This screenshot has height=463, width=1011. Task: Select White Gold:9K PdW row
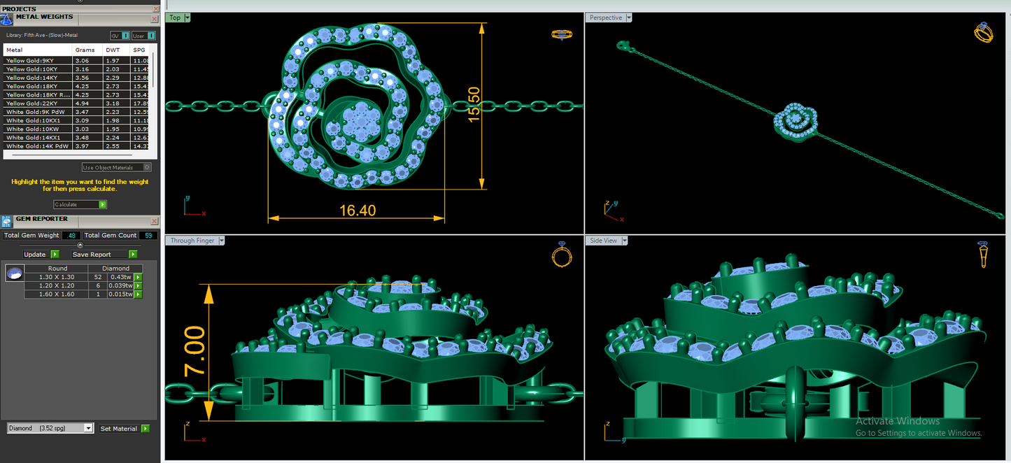pos(77,112)
